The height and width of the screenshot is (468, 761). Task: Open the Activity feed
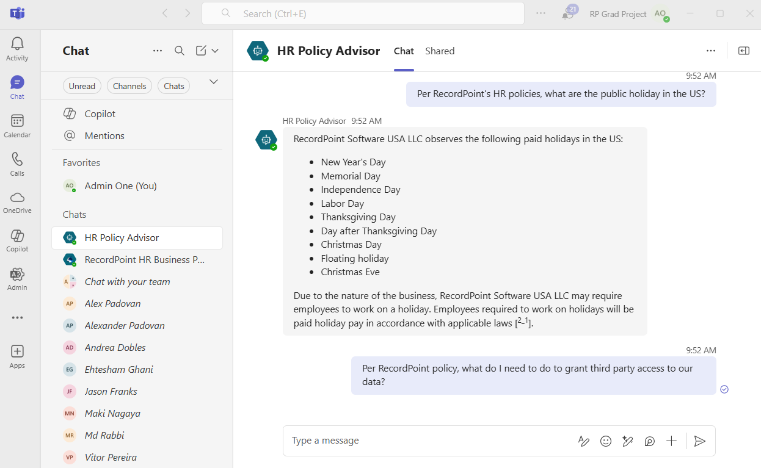coord(17,49)
